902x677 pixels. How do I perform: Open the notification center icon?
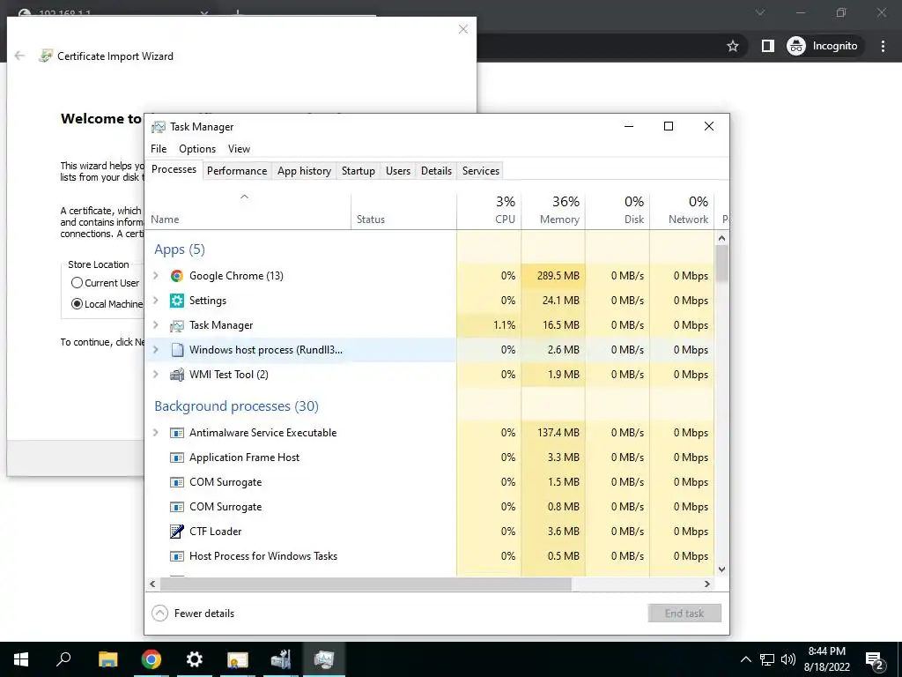point(875,660)
